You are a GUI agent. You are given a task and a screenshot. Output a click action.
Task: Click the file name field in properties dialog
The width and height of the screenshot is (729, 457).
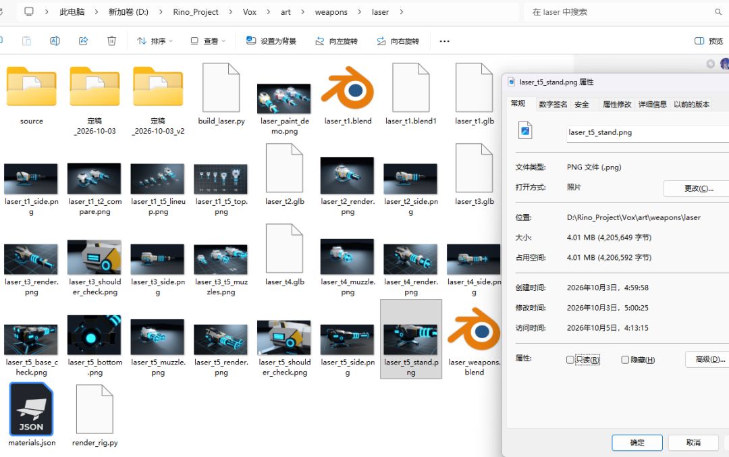pyautogui.click(x=647, y=133)
